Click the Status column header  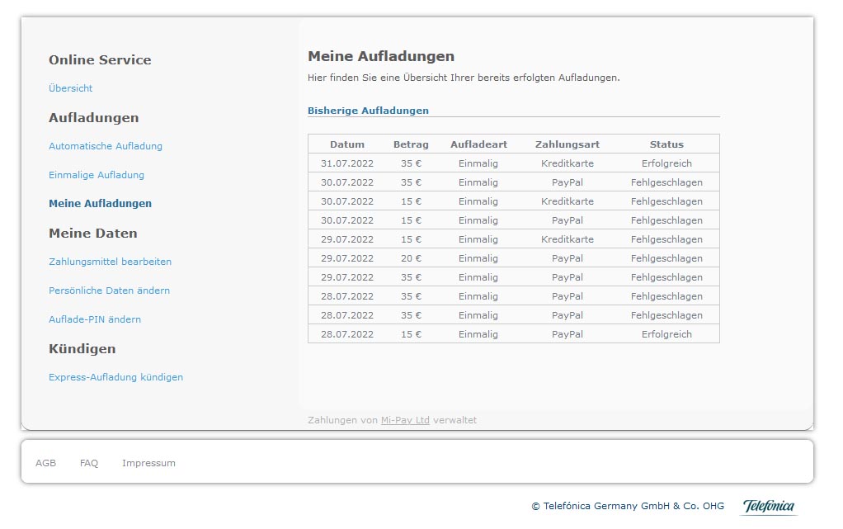tap(666, 144)
